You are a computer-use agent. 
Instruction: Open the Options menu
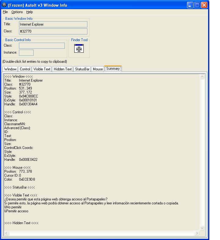coord(17,12)
